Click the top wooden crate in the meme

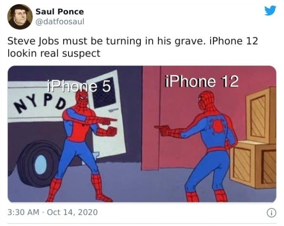point(261,114)
